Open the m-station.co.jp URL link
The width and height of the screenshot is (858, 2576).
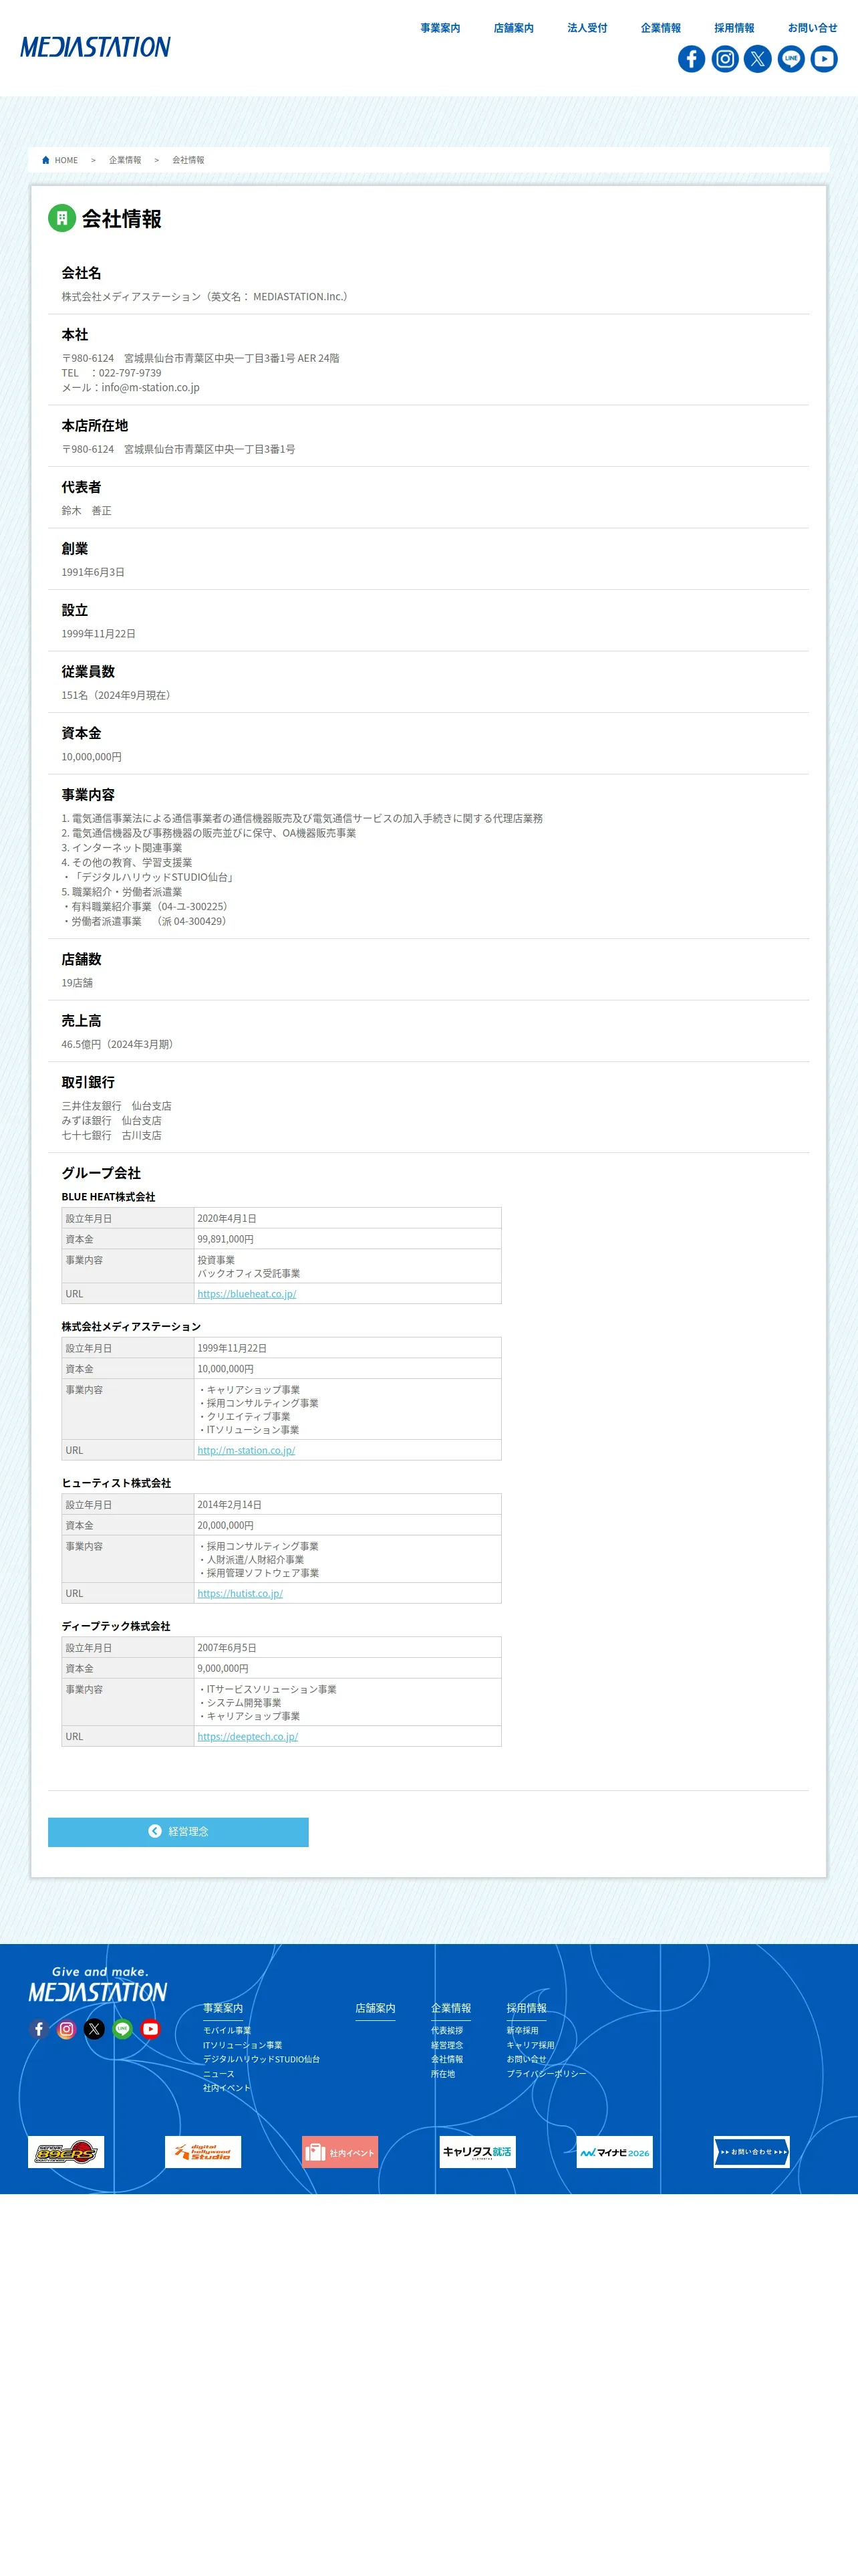pos(246,1450)
